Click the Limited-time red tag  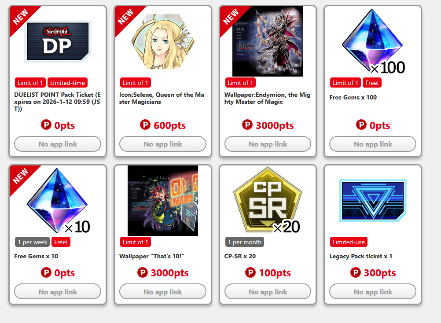click(67, 83)
